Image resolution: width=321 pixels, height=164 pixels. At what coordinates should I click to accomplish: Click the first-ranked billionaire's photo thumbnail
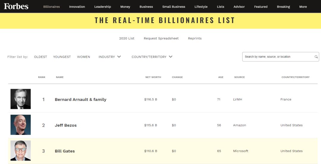click(x=21, y=99)
